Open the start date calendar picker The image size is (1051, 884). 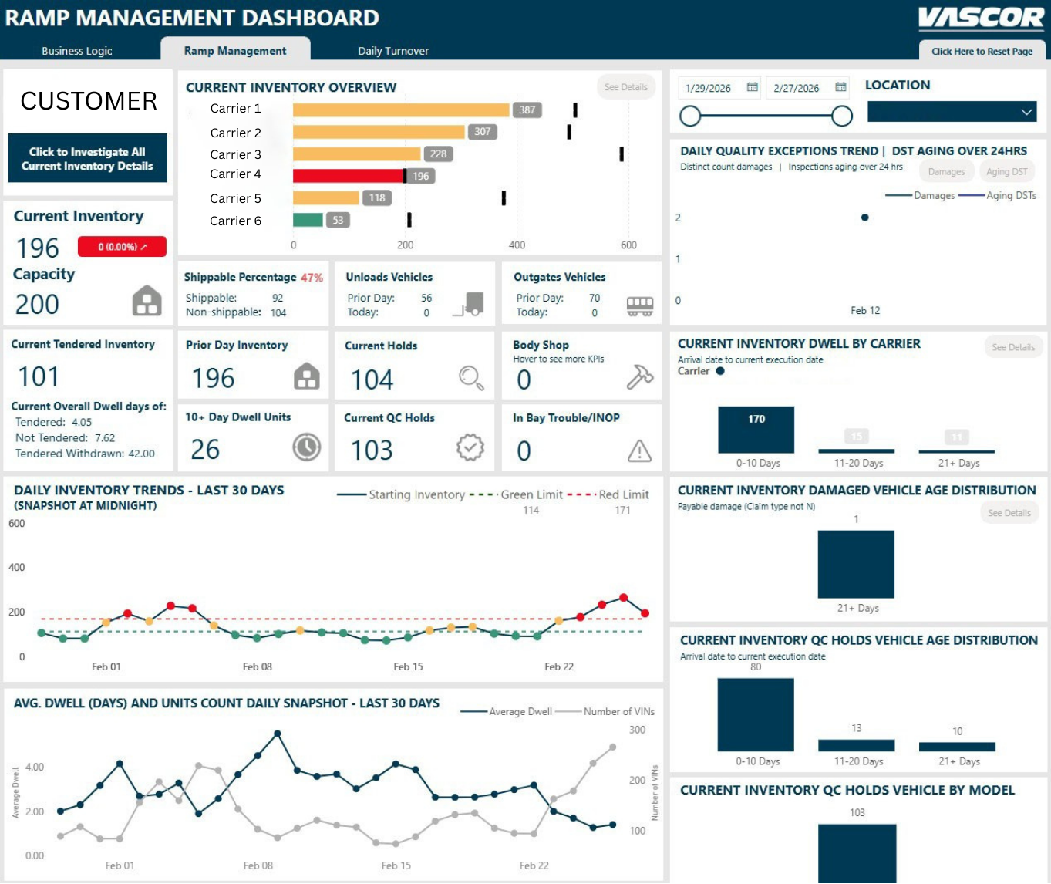point(752,87)
